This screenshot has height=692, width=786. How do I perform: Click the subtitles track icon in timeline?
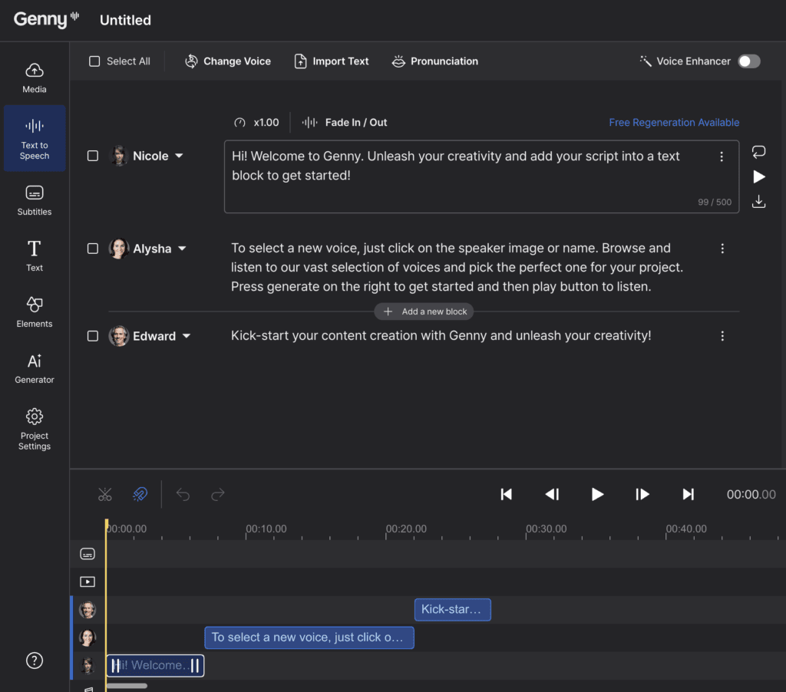(x=88, y=554)
